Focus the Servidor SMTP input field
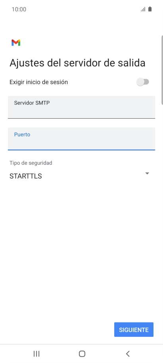 click(81, 107)
